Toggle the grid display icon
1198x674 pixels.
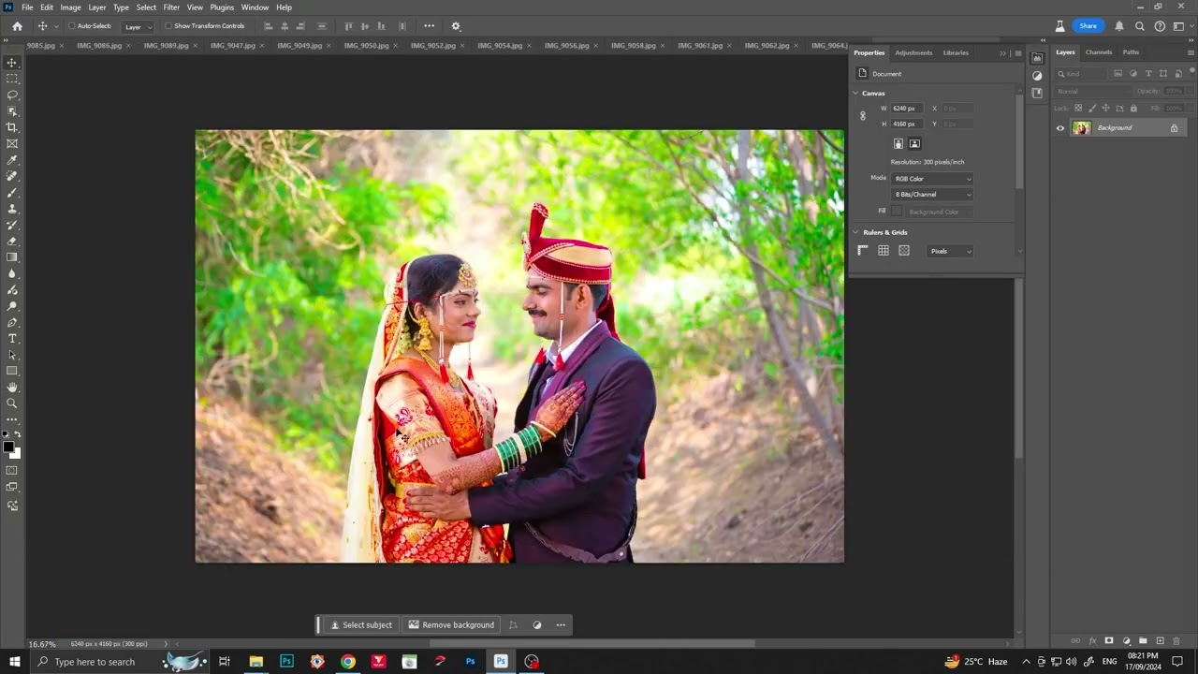point(884,251)
